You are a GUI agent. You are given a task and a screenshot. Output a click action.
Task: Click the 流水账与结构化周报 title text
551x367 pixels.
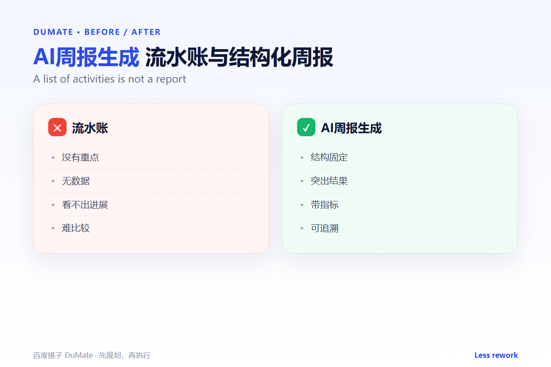(239, 57)
